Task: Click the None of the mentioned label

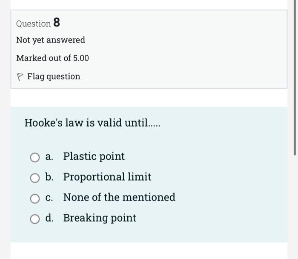Action: (119, 197)
